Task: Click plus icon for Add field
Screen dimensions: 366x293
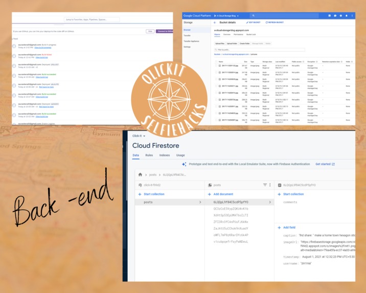Action: (x=279, y=228)
